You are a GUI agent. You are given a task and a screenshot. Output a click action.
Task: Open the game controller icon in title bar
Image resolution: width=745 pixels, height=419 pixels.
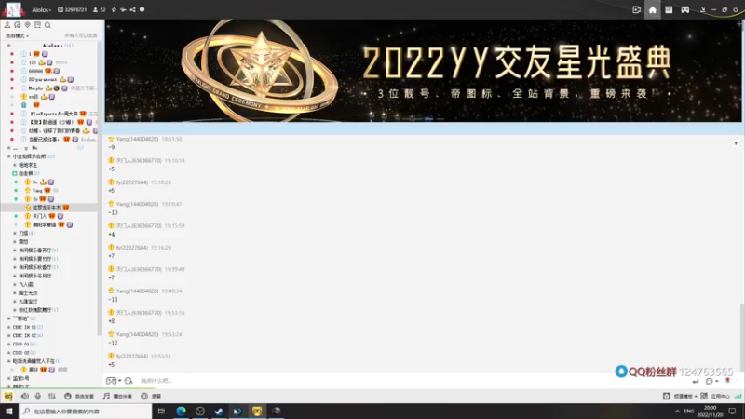pos(684,9)
